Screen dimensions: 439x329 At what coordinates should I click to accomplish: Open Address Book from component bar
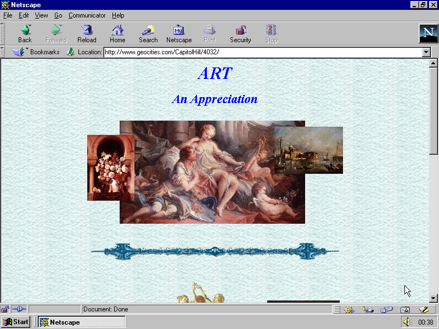click(405, 309)
